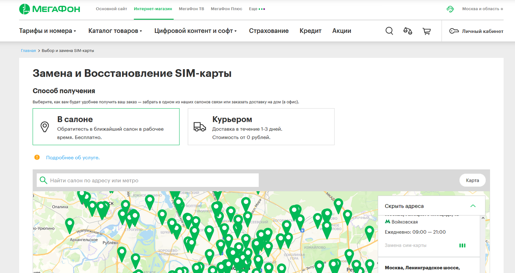Open Цифровой контент и софт dropdown
Viewport: 515px width, 273px height.
click(x=196, y=31)
